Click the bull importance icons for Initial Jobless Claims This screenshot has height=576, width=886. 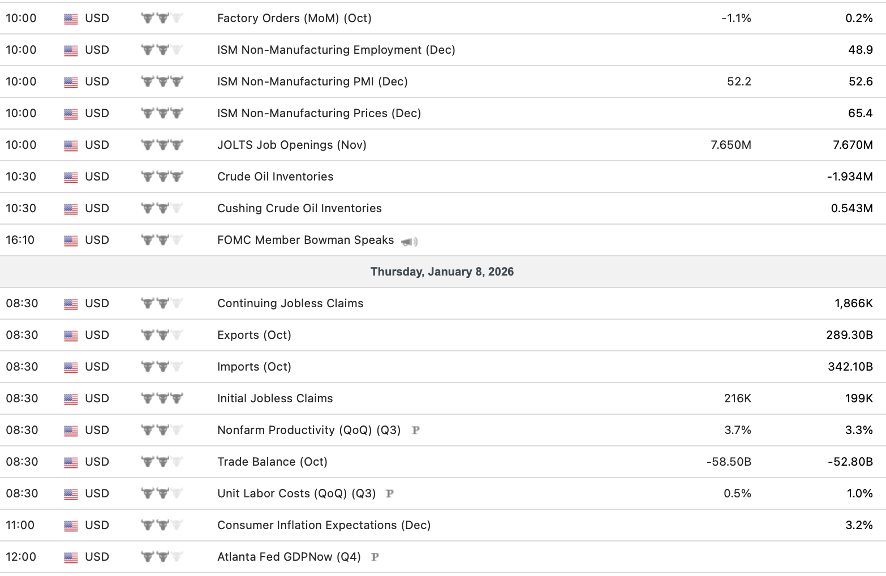tap(162, 398)
